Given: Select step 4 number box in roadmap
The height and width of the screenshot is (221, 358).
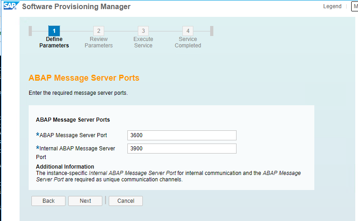Looking at the screenshot, I should pyautogui.click(x=188, y=31).
